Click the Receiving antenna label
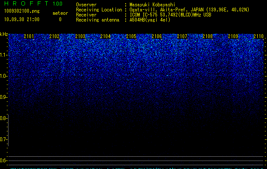Screen dimensions: 267x169 98,20
